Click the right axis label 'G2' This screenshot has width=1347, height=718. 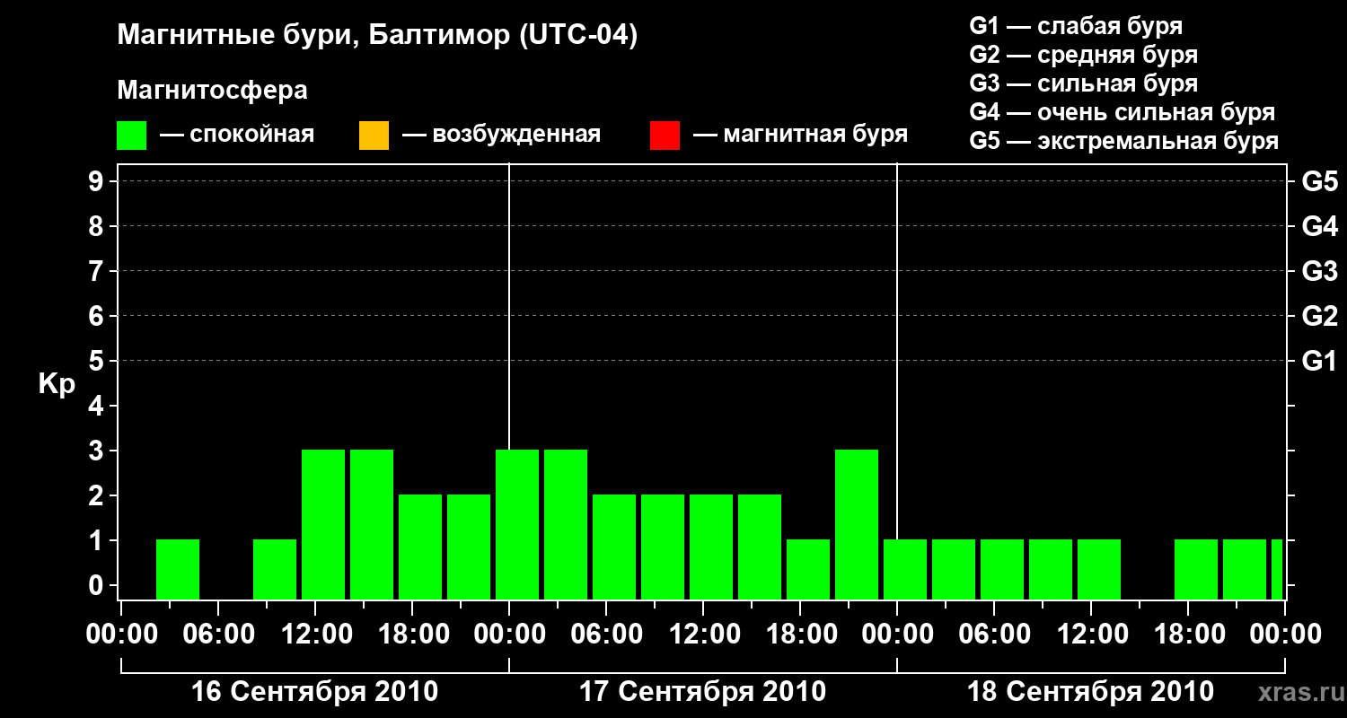click(1319, 317)
